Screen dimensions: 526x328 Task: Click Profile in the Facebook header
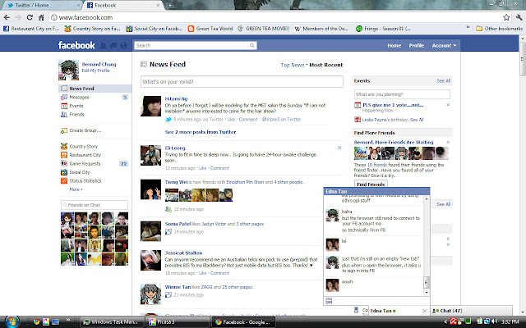click(x=417, y=46)
